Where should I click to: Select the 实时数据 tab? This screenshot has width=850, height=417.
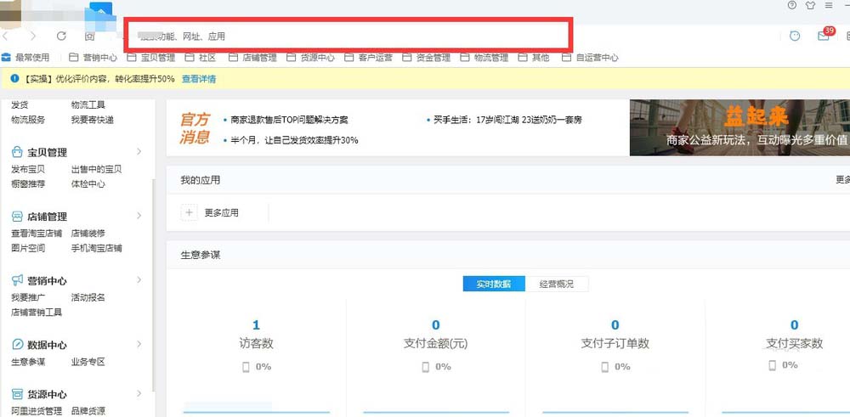[494, 284]
